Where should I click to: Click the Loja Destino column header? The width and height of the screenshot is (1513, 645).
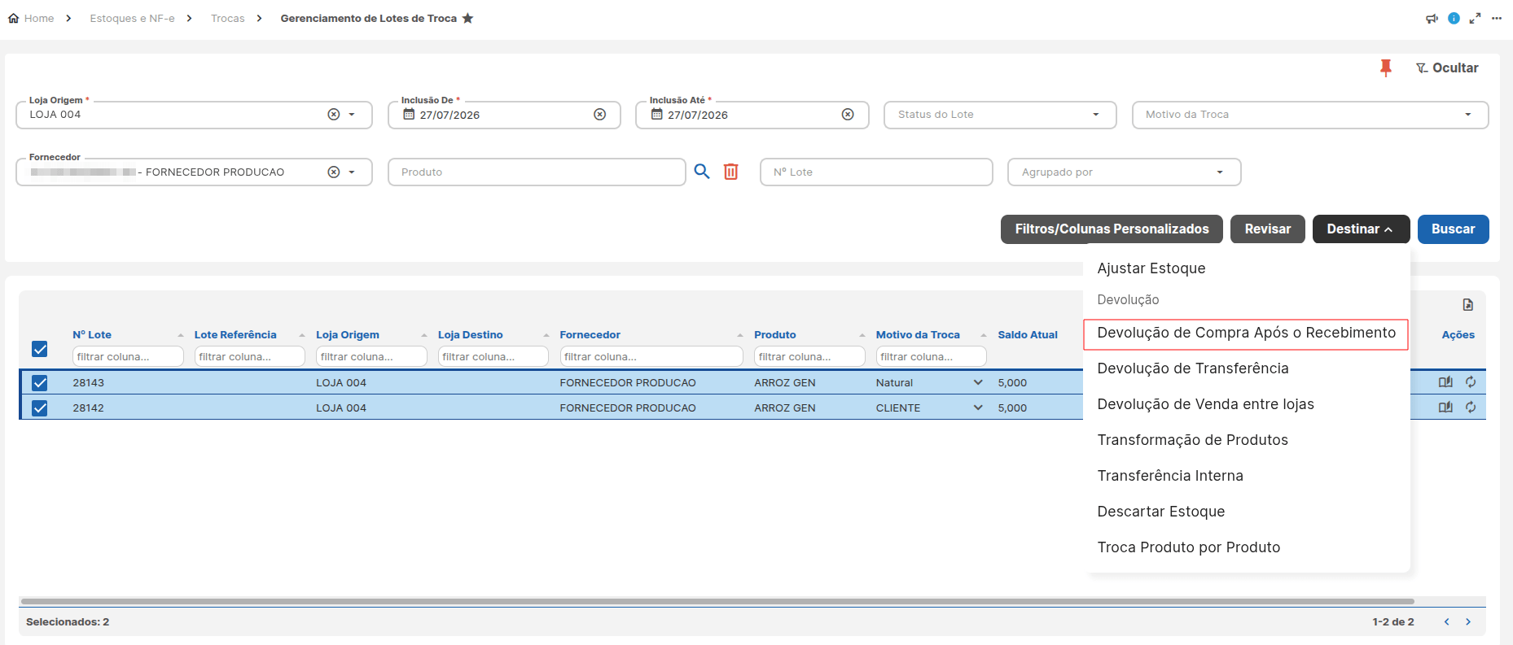470,335
